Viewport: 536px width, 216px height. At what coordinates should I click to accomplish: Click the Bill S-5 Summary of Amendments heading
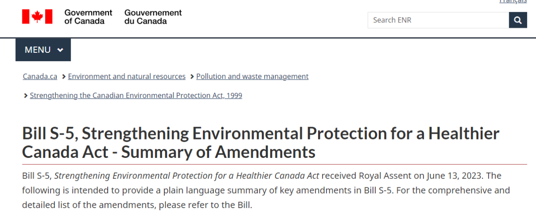(260, 143)
